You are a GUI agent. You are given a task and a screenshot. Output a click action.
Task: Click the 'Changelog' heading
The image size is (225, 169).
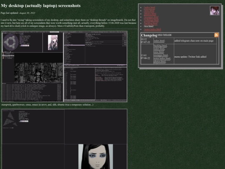point(149,35)
